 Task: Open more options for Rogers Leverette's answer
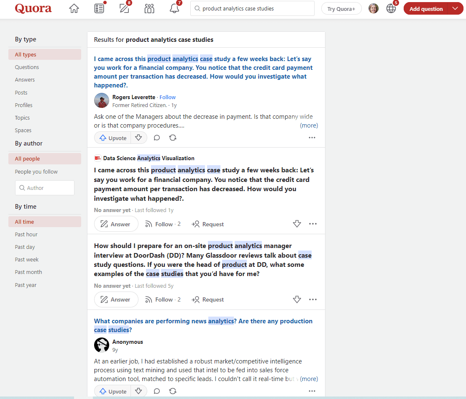coord(312,138)
